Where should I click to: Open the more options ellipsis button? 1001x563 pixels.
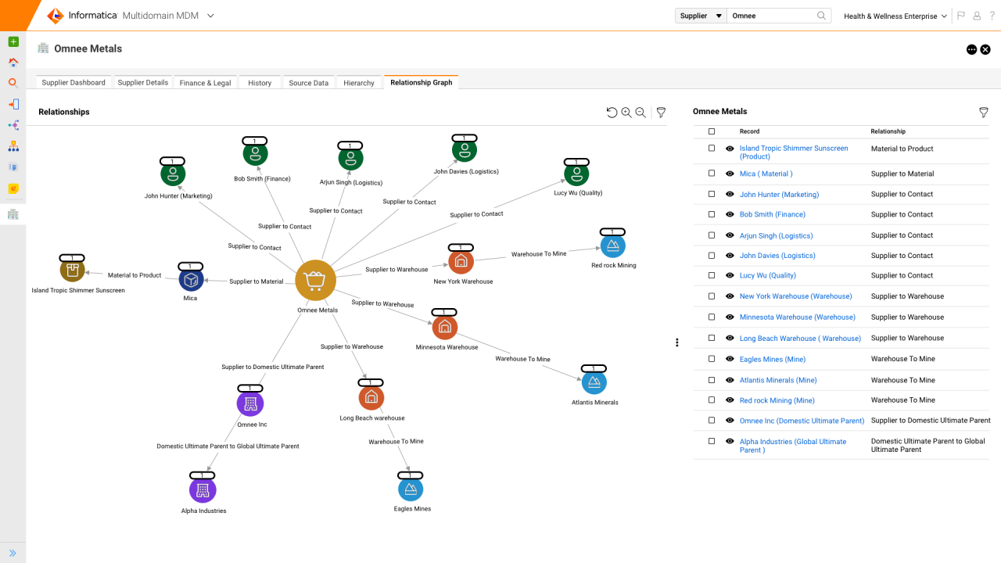(971, 49)
